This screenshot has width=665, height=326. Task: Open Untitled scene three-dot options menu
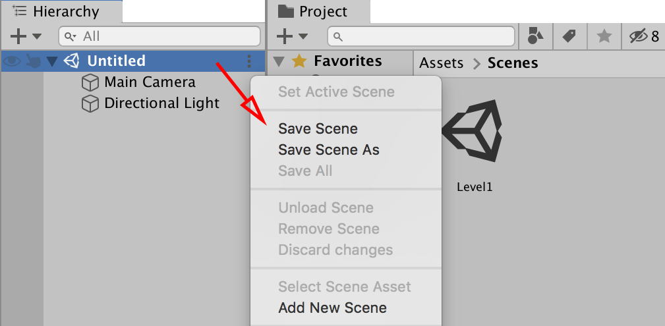click(249, 61)
